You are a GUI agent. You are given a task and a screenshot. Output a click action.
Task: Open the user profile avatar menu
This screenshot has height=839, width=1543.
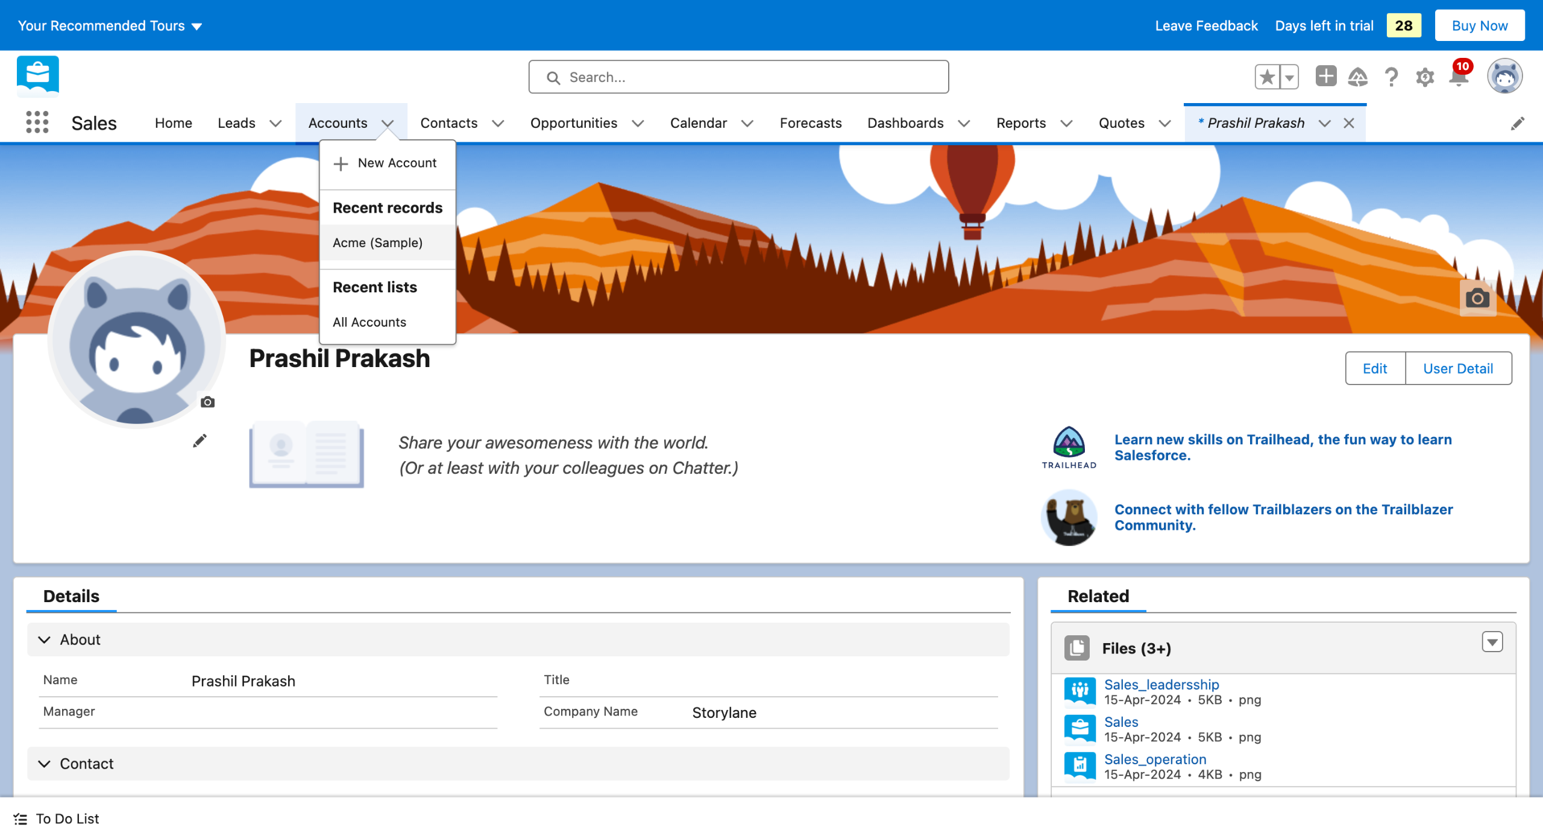1504,76
